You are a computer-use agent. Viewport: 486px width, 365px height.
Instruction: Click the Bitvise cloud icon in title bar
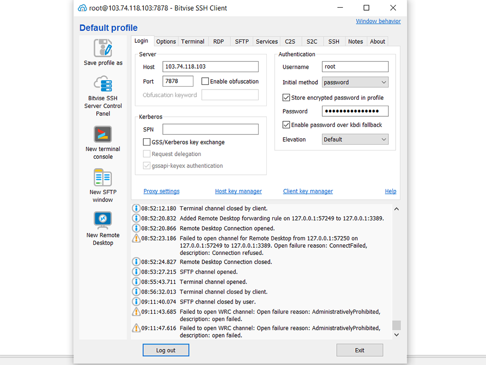[83, 8]
